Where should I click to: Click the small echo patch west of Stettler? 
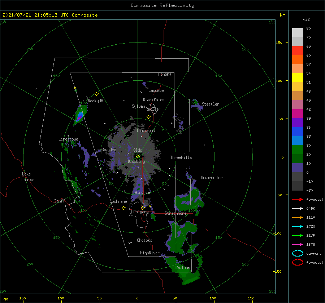[x=197, y=104]
